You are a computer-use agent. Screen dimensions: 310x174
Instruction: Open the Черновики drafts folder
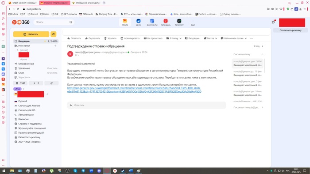[x=24, y=77]
